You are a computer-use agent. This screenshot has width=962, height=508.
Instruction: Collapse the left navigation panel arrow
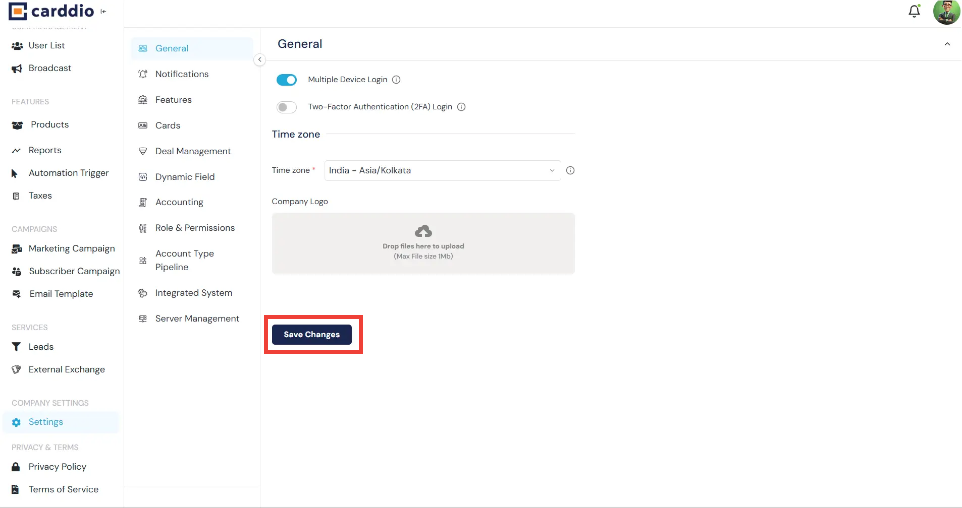pos(103,11)
